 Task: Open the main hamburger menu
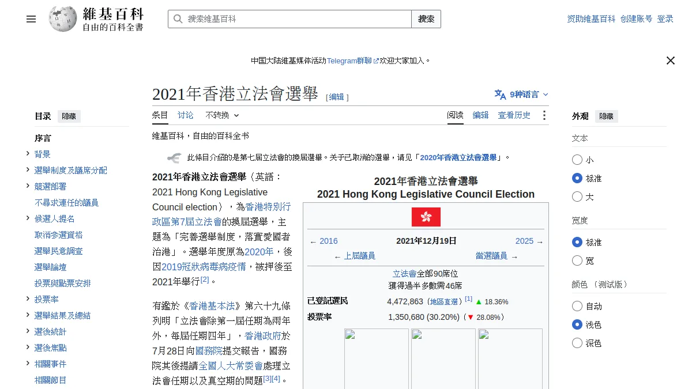31,19
